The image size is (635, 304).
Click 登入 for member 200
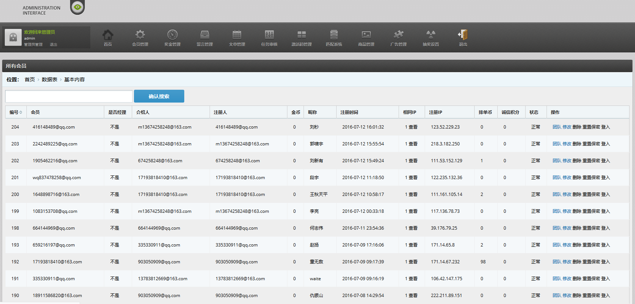[606, 194]
